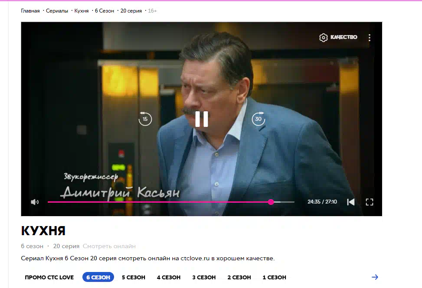This screenshot has width=422, height=288.
Task: Skip forward 30 seconds
Action: tap(258, 119)
